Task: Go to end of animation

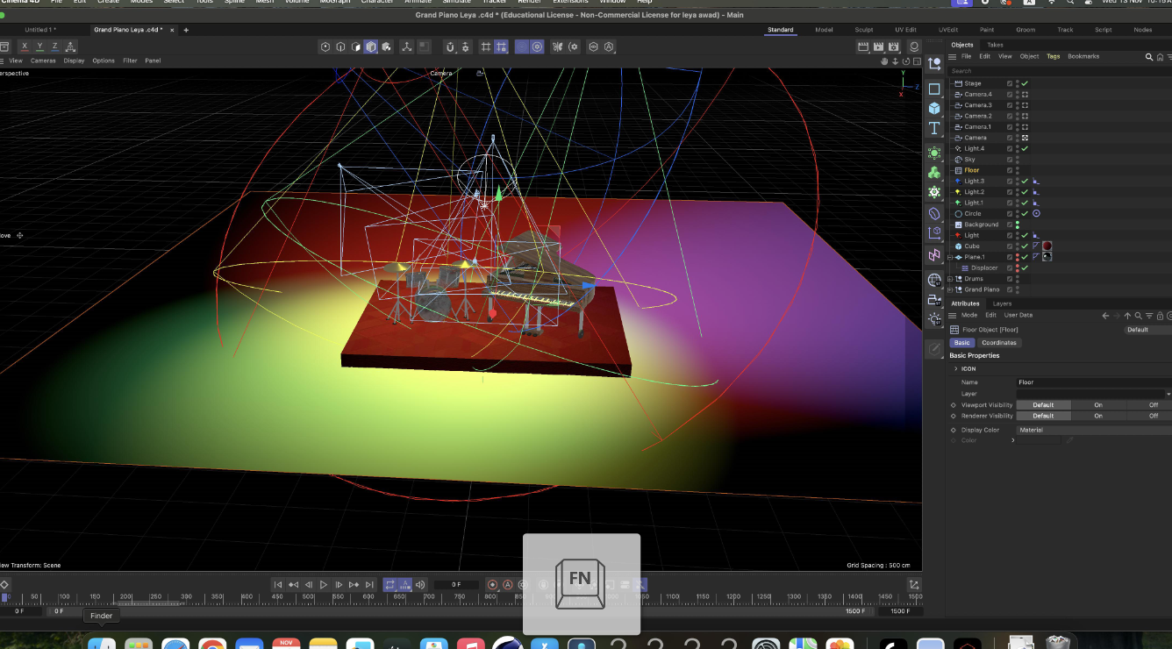Action: point(369,585)
